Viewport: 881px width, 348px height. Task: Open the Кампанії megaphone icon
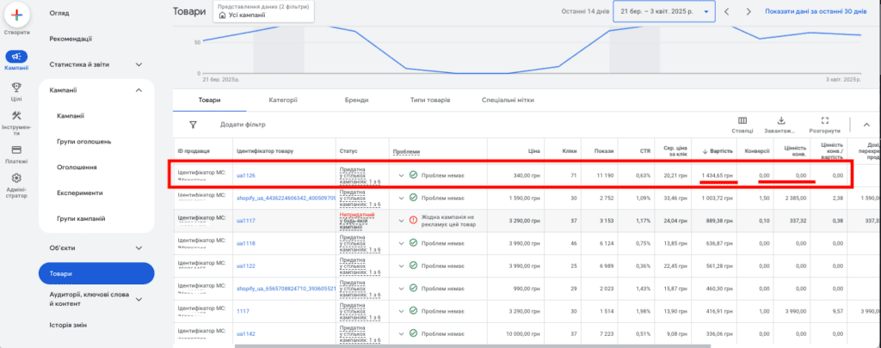(x=16, y=57)
